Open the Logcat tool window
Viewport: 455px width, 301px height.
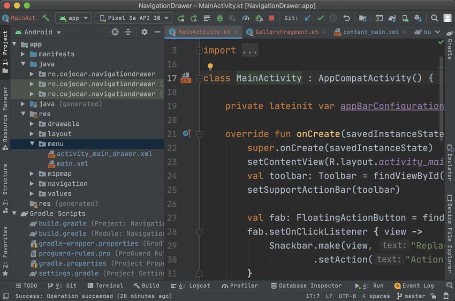[x=191, y=285]
